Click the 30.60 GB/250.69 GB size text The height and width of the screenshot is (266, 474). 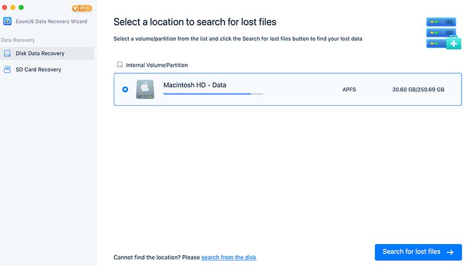coord(418,90)
